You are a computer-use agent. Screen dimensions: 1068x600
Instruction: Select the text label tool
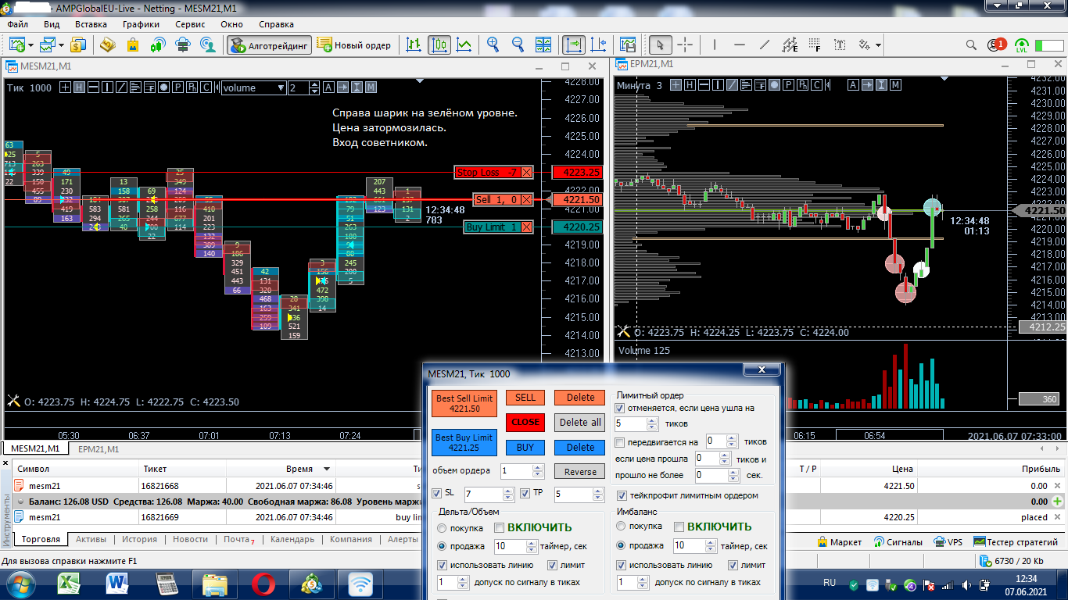click(x=840, y=45)
